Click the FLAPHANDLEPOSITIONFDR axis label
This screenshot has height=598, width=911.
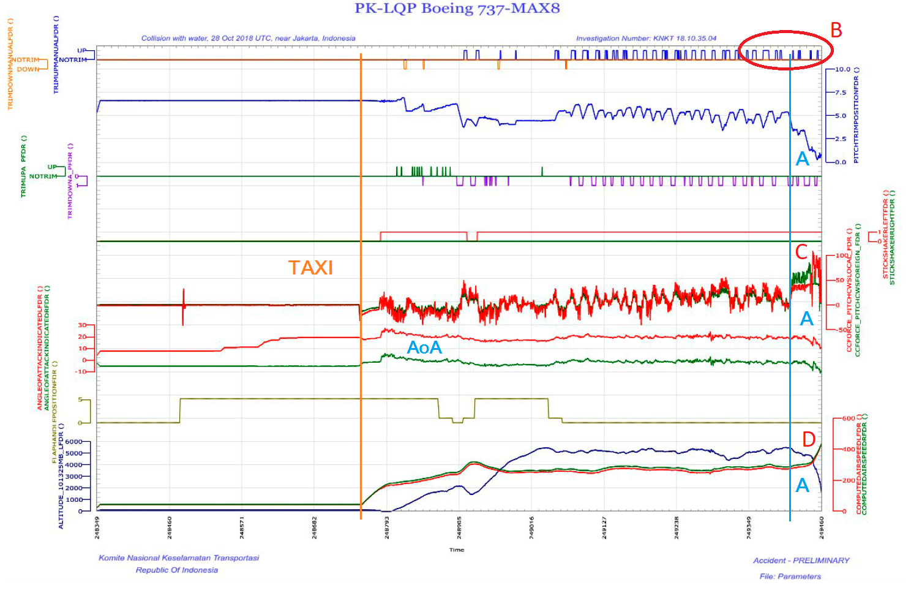[54, 412]
